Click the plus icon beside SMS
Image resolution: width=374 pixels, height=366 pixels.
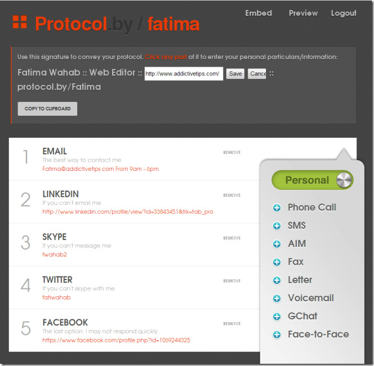277,226
